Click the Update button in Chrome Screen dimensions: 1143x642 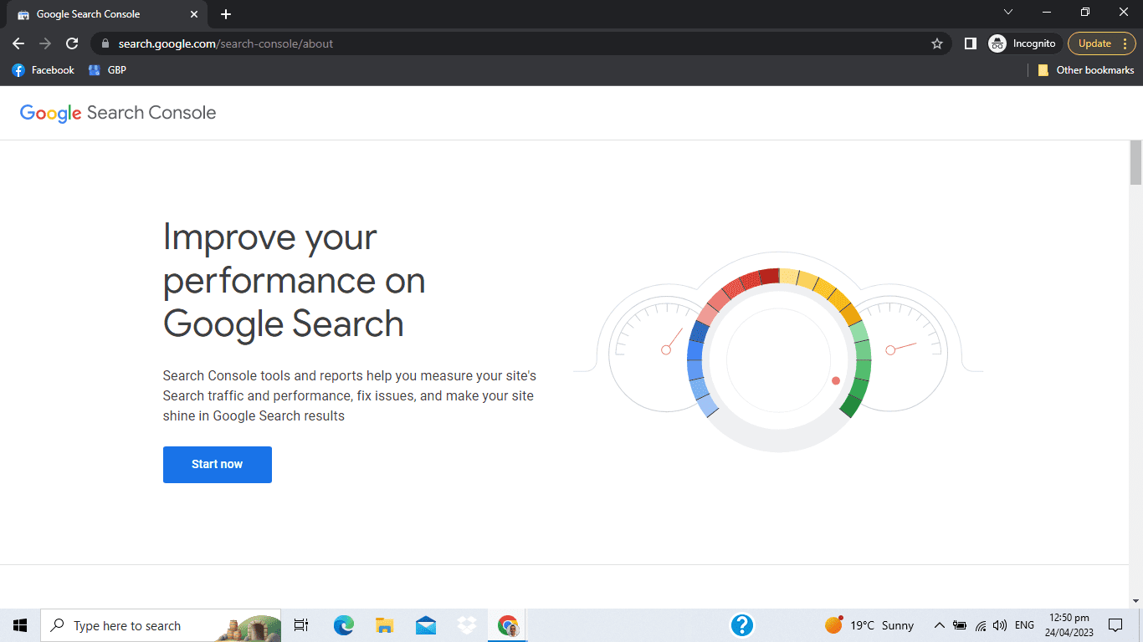[x=1102, y=43]
